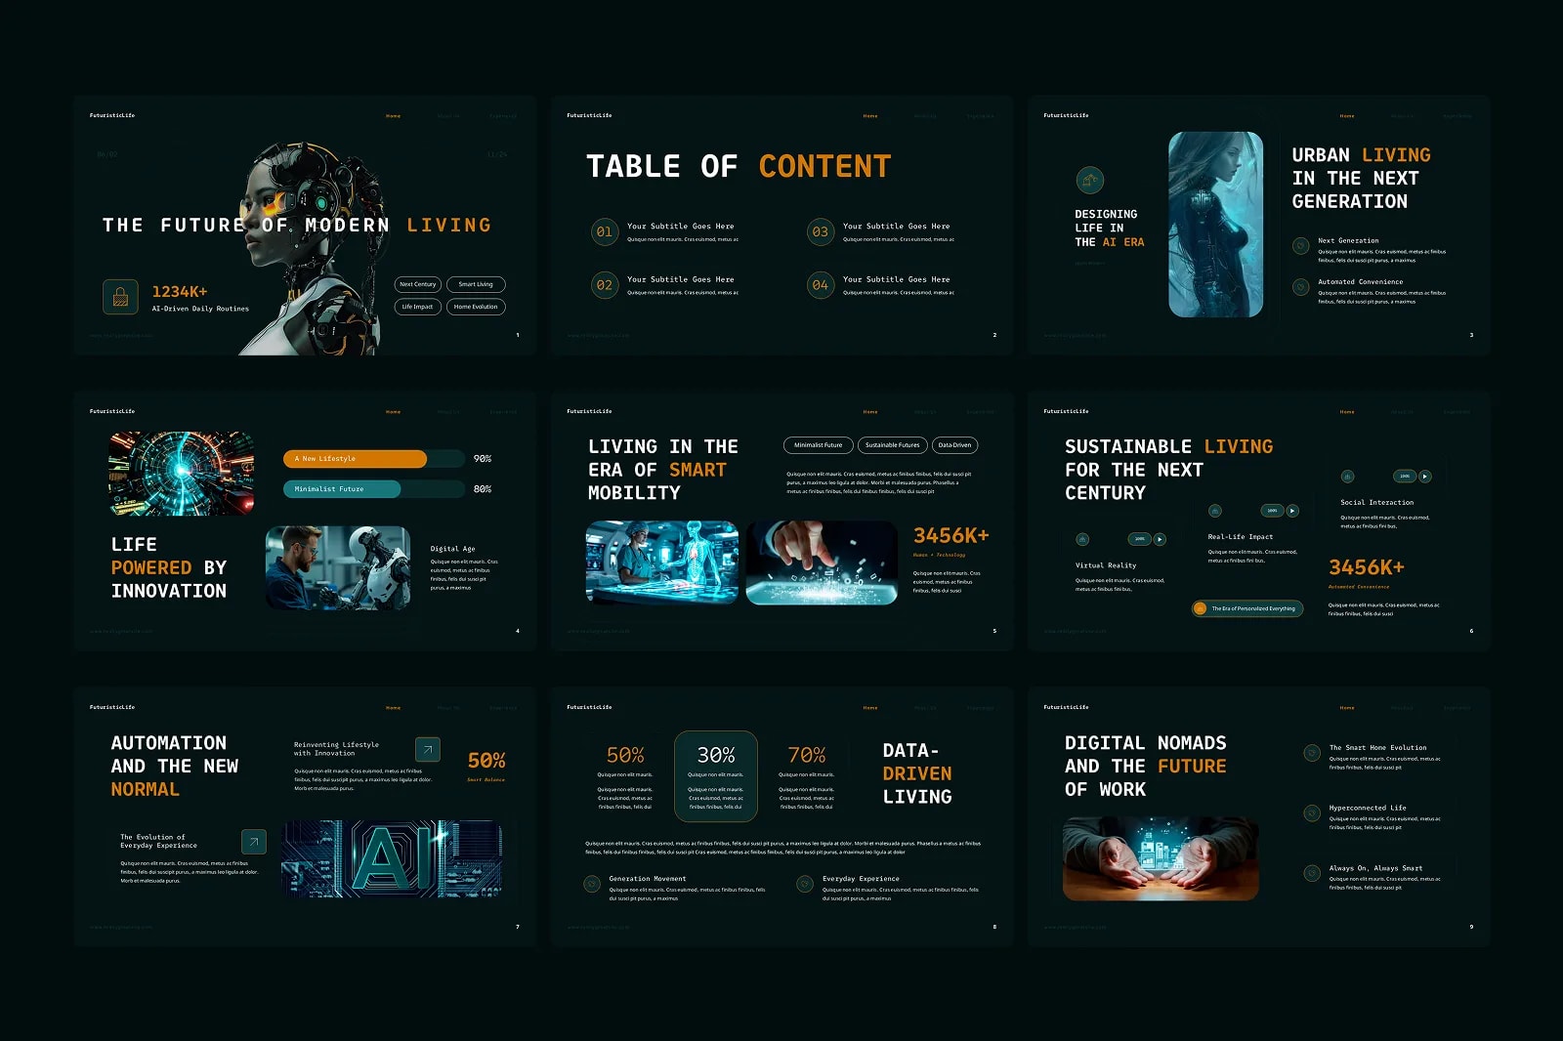
Task: Click the 01 number circle in Table of Content
Action: pos(605,232)
